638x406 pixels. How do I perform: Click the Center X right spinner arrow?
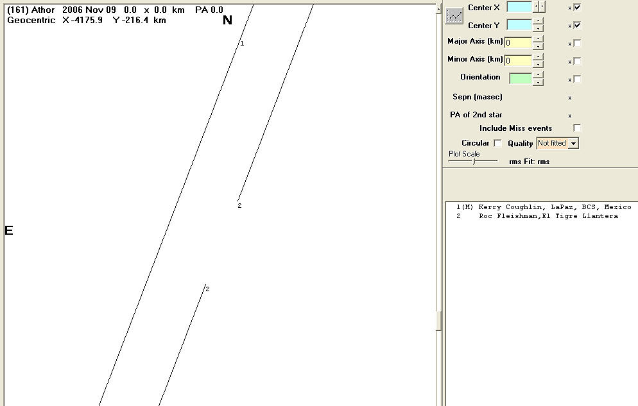[x=542, y=6]
